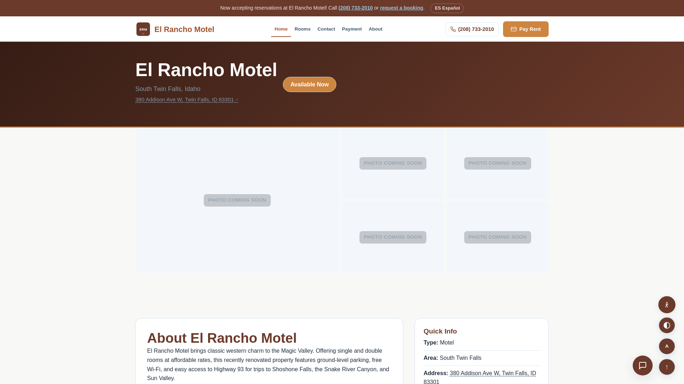Image resolution: width=684 pixels, height=384 pixels.
Task: Click 'Type: Motel' info row
Action: click(x=481, y=343)
